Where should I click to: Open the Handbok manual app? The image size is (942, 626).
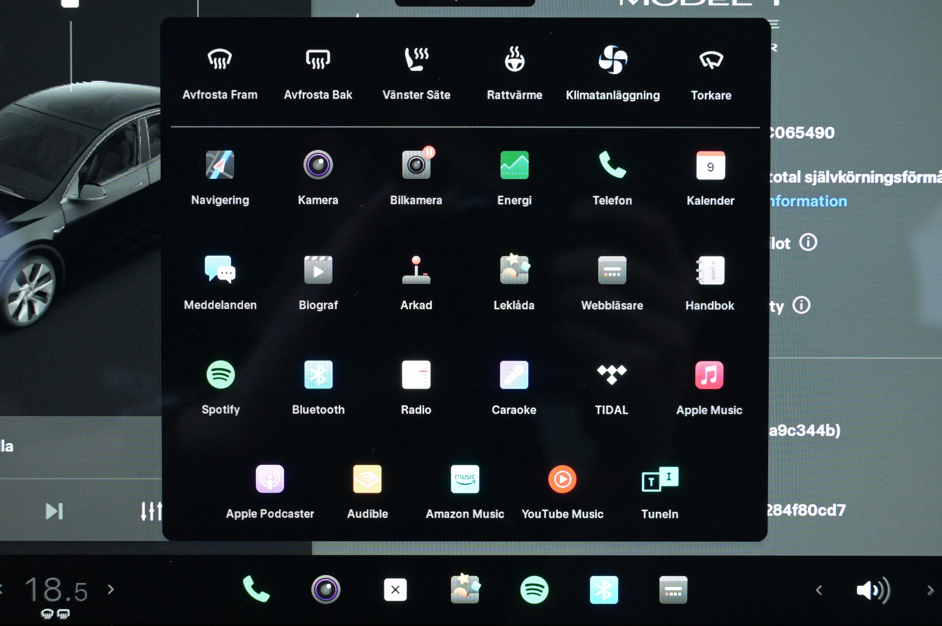pyautogui.click(x=710, y=283)
